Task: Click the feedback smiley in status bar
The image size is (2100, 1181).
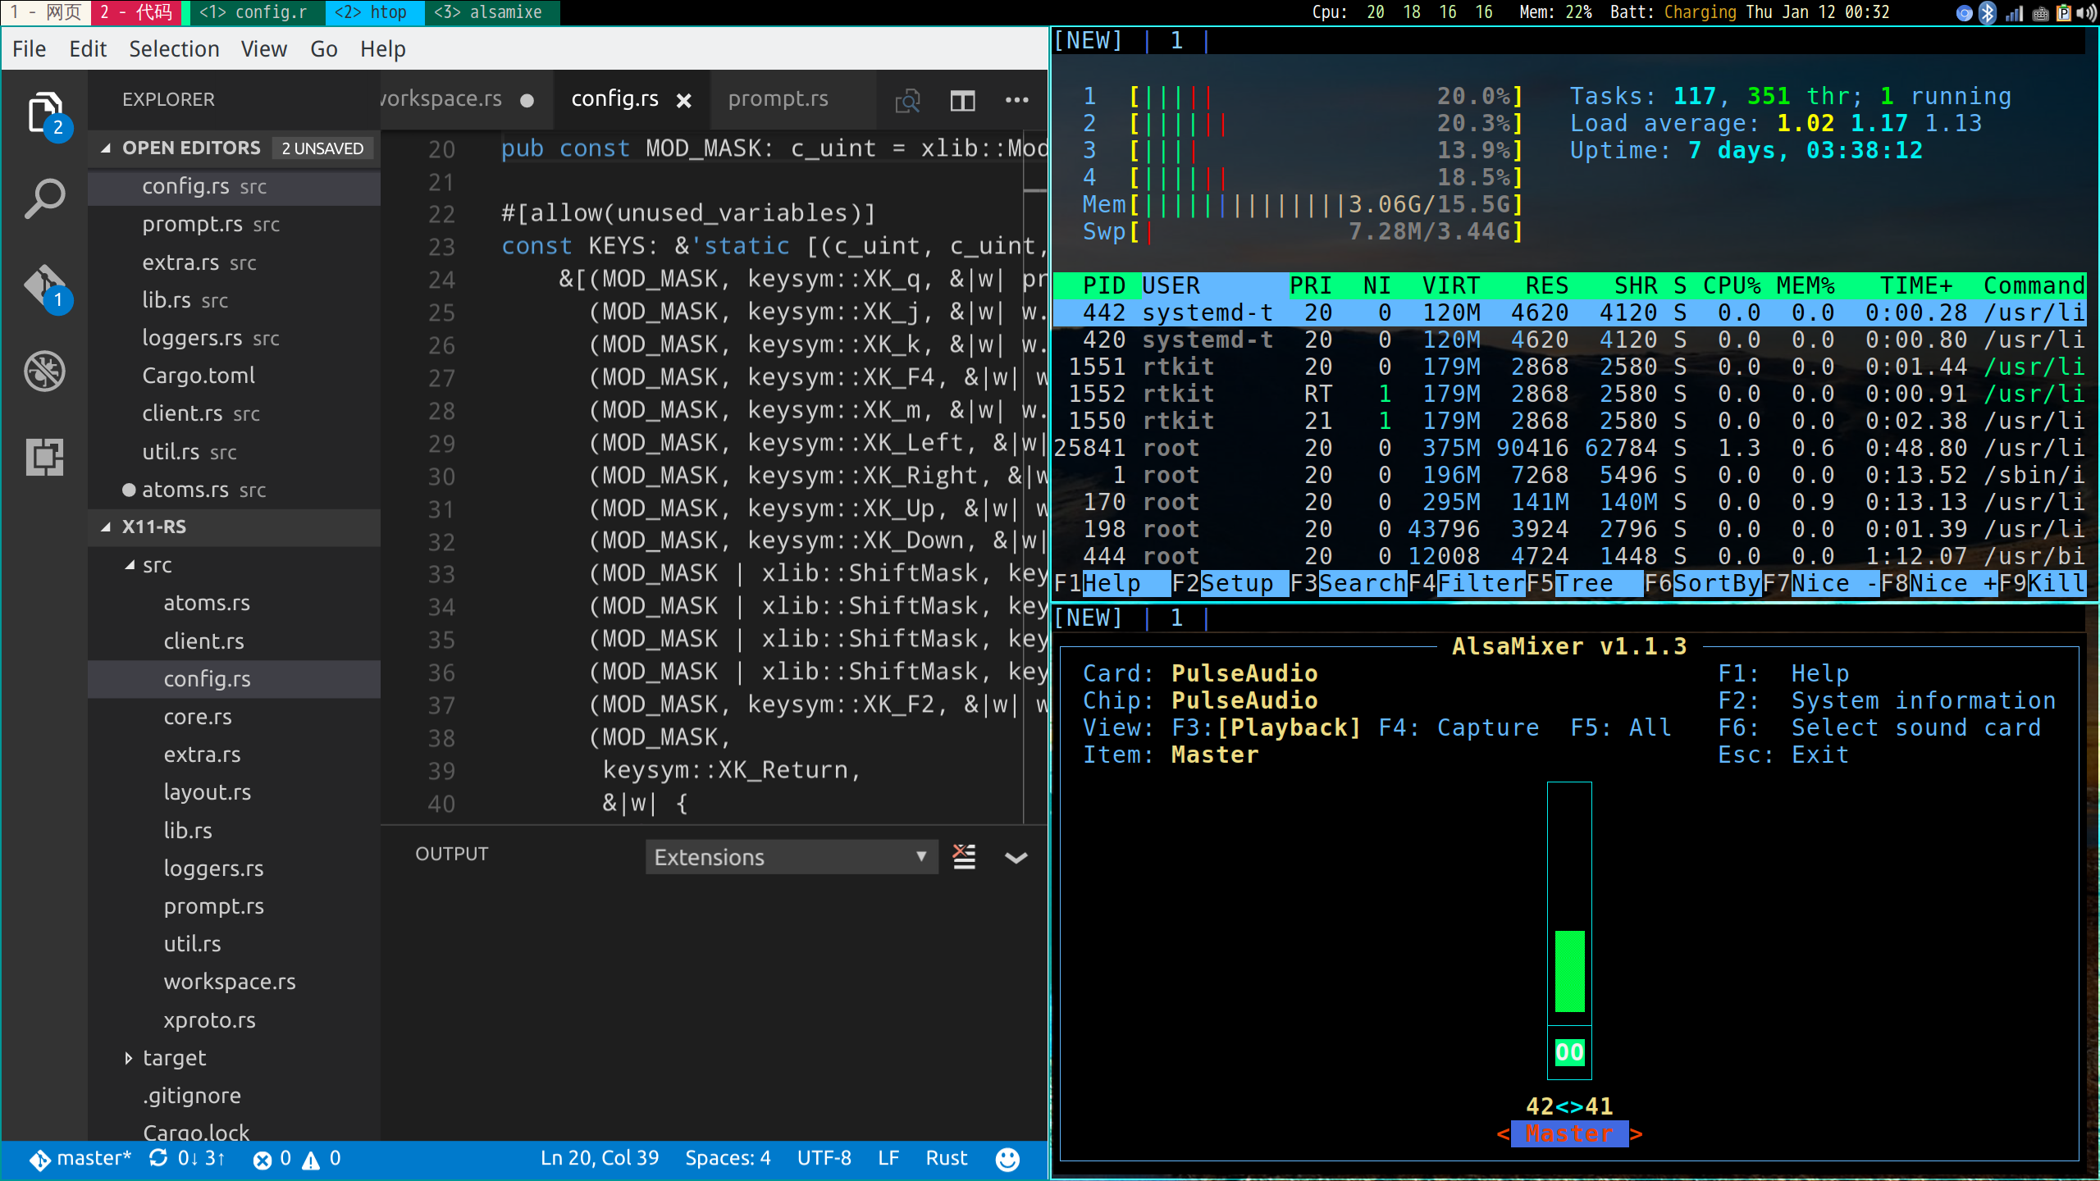Action: [x=1007, y=1158]
